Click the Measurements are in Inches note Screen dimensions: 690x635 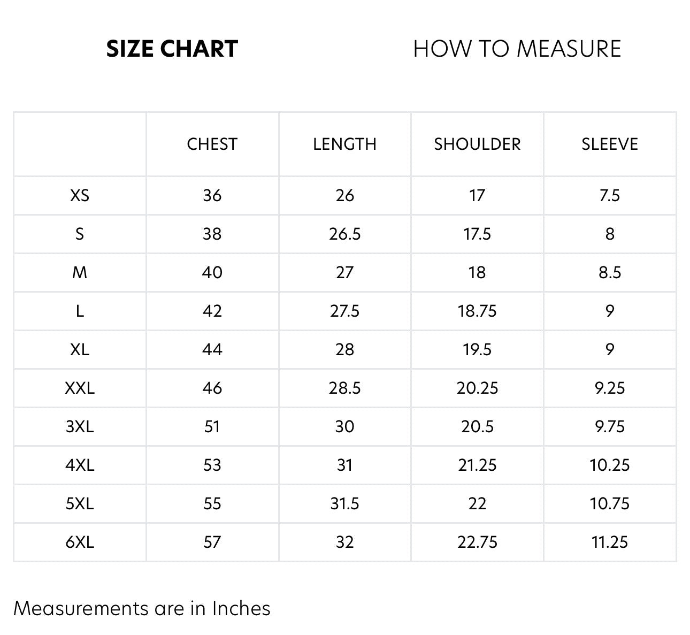click(x=142, y=608)
